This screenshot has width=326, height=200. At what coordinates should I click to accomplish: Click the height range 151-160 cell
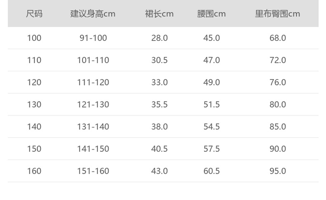[93, 171]
